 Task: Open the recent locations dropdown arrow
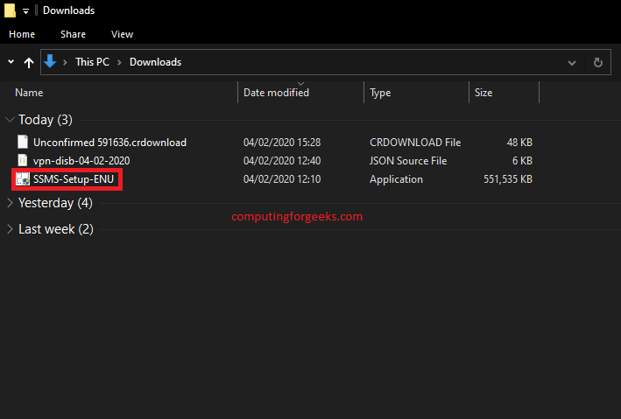click(11, 62)
